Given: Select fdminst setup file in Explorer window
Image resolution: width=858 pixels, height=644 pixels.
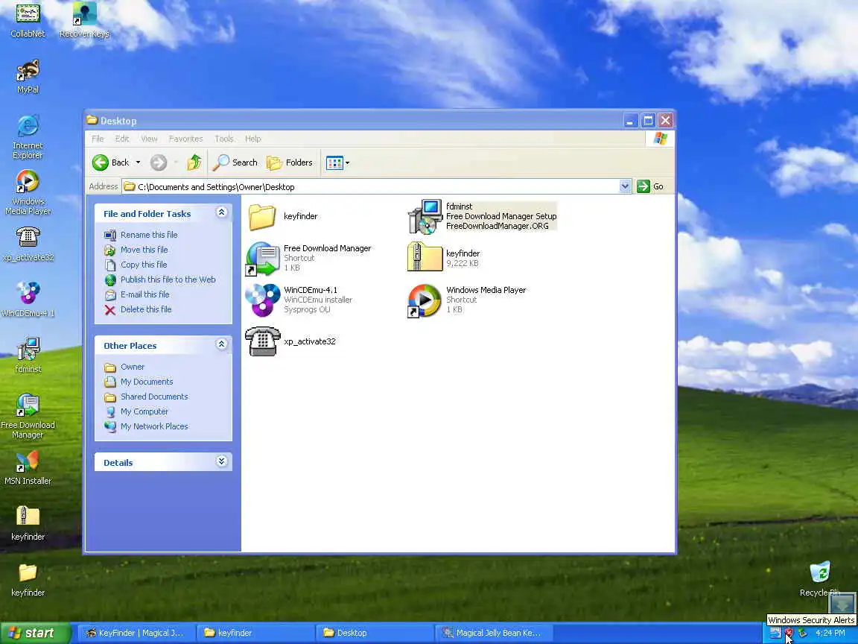Looking at the screenshot, I should point(482,216).
